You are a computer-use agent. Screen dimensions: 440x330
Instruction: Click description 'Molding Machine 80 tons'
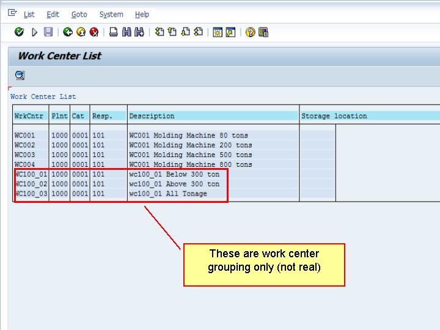click(x=200, y=135)
